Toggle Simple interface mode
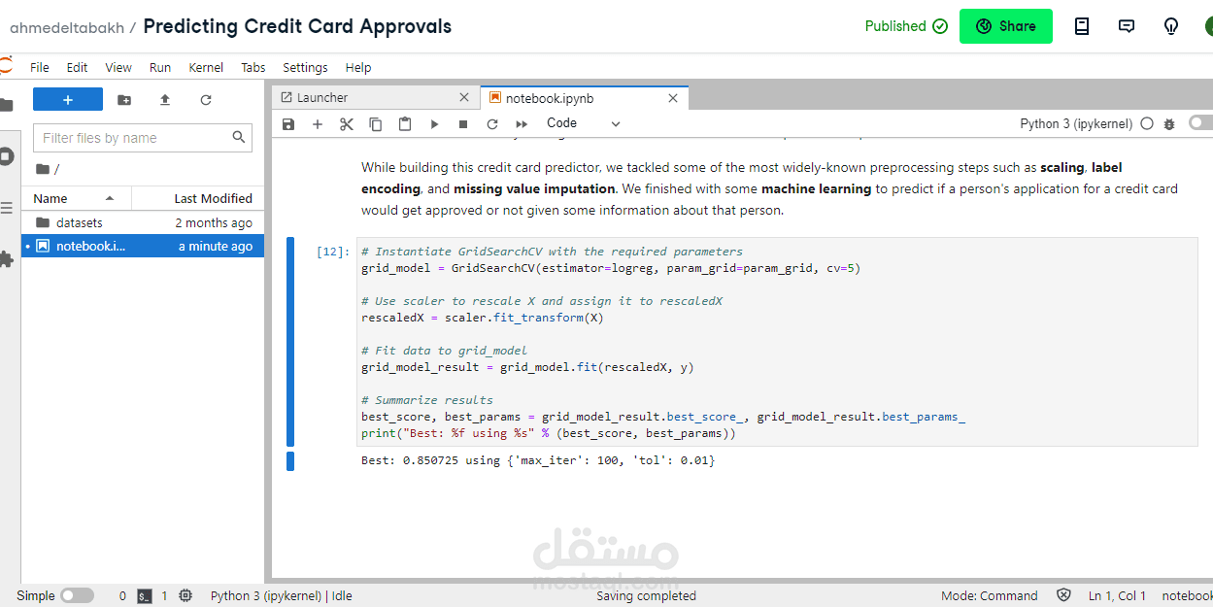The height and width of the screenshot is (607, 1213). (x=77, y=594)
